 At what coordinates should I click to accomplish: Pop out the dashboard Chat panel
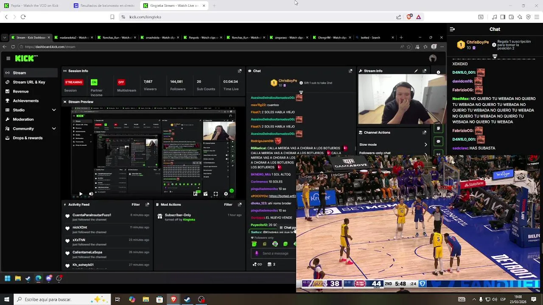click(350, 71)
